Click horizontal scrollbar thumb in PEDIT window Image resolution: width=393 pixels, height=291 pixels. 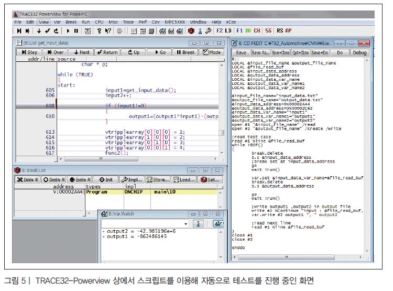pyautogui.click(x=286, y=257)
